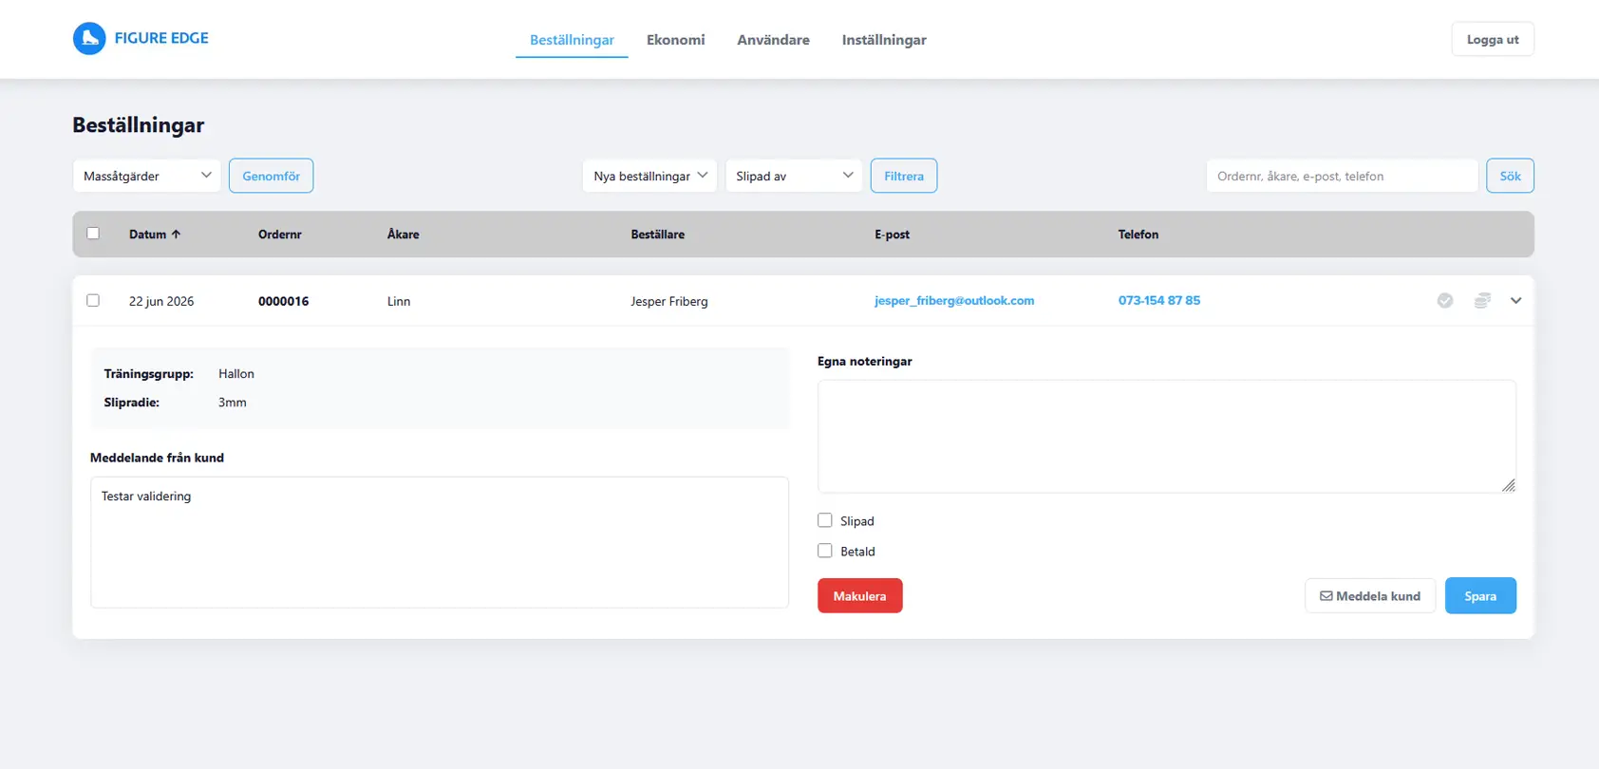The width and height of the screenshot is (1599, 769).
Task: Click the grey checkmark circle icon for order 0000016
Action: (x=1445, y=301)
